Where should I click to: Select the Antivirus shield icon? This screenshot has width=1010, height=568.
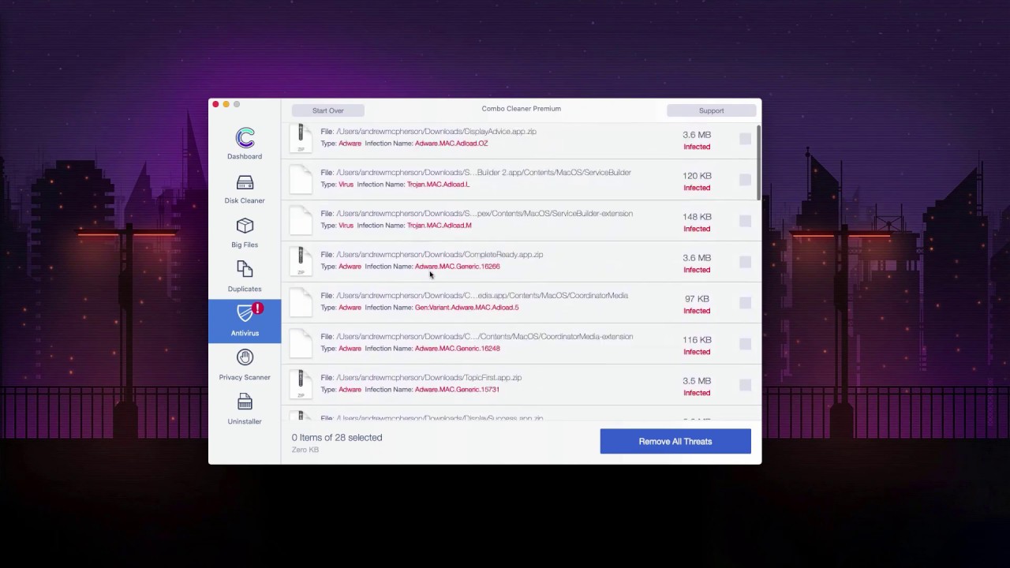(x=247, y=313)
